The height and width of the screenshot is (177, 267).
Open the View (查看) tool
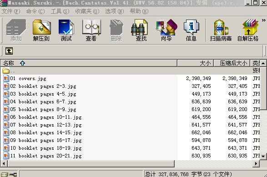point(91,30)
